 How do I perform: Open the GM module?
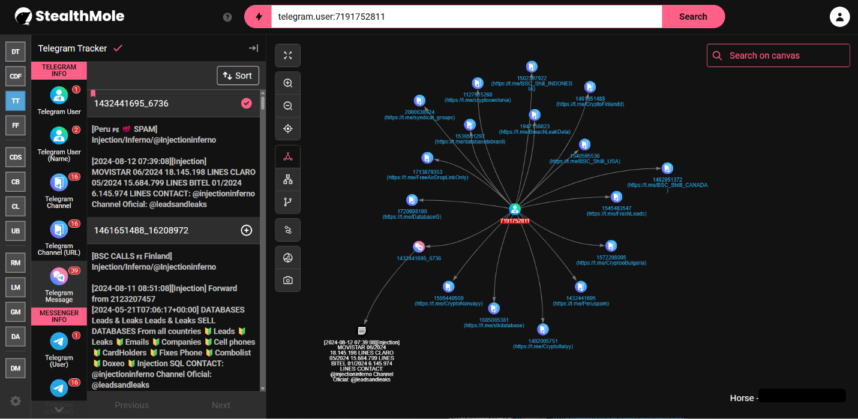16,312
